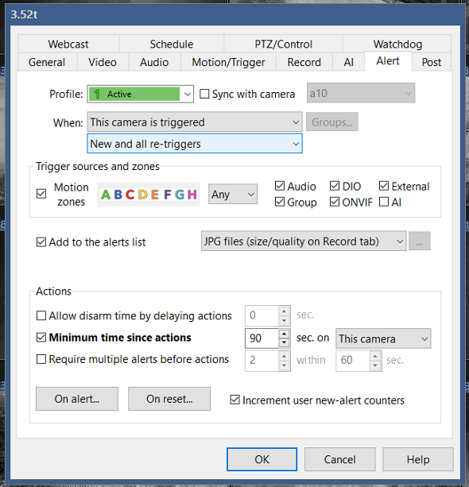Uncheck Add to the alerts list
This screenshot has width=469, height=487.
click(41, 242)
